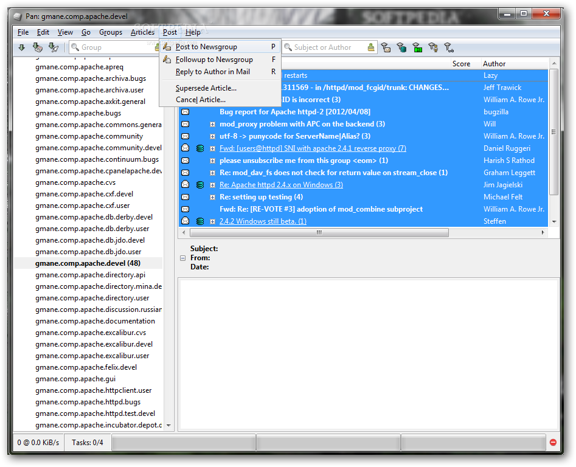Click envelope icon of Fwd: Re: [RE-VOTE #3] row
Screen dimensions: 576x467
186,209
